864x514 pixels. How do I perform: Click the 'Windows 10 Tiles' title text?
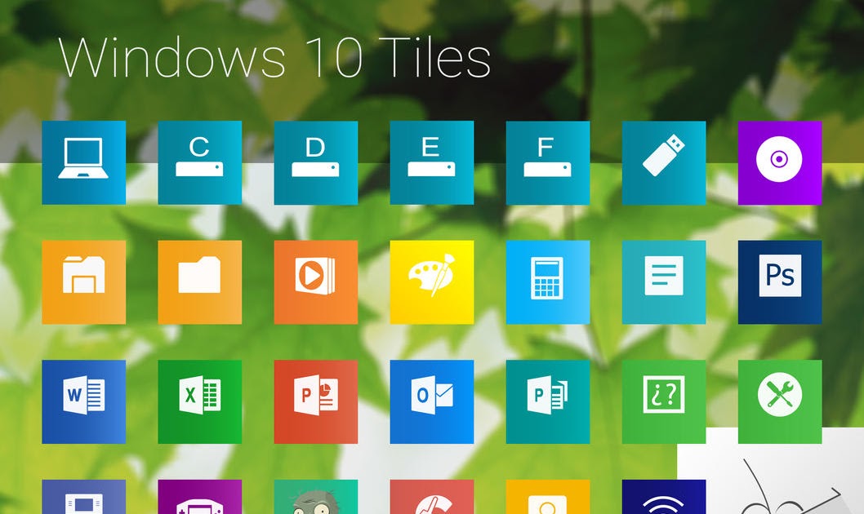[274, 57]
